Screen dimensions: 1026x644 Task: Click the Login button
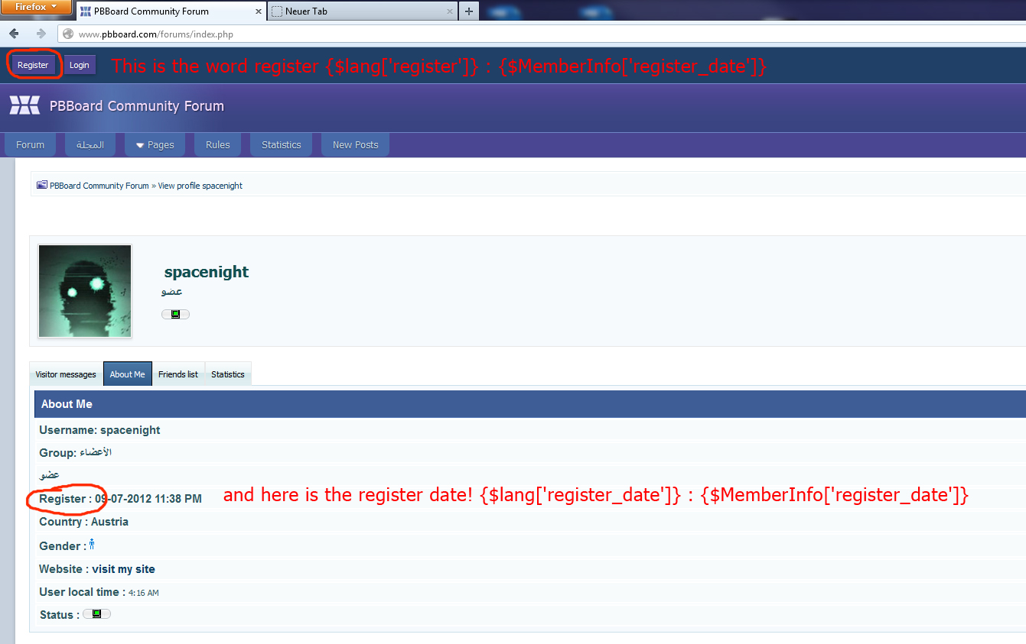[80, 65]
